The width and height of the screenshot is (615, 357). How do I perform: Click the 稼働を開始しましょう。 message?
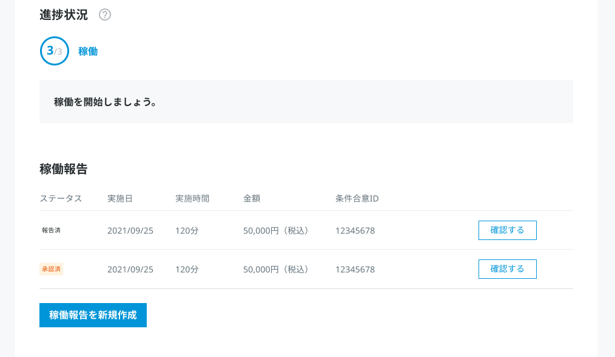[x=105, y=102]
